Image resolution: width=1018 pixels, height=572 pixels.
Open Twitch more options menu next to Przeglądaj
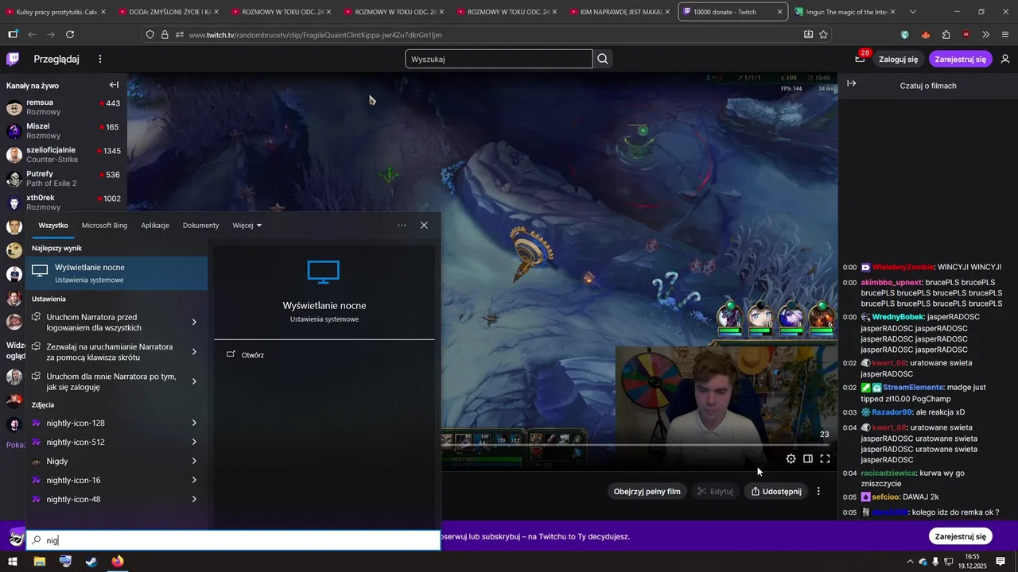[x=100, y=59]
